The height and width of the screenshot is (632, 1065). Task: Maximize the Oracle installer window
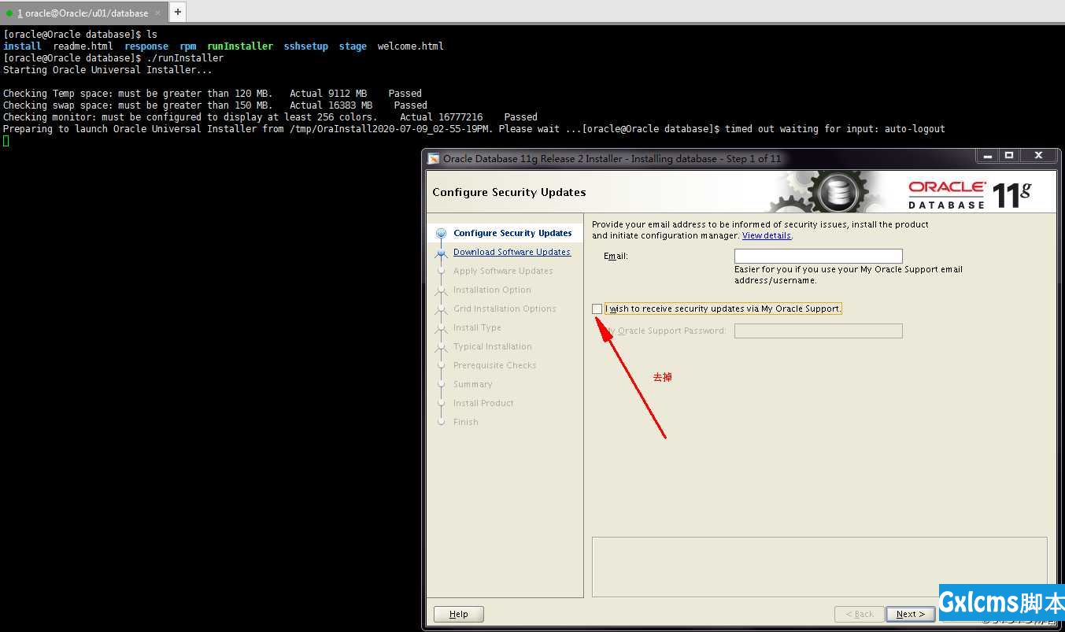click(1009, 156)
